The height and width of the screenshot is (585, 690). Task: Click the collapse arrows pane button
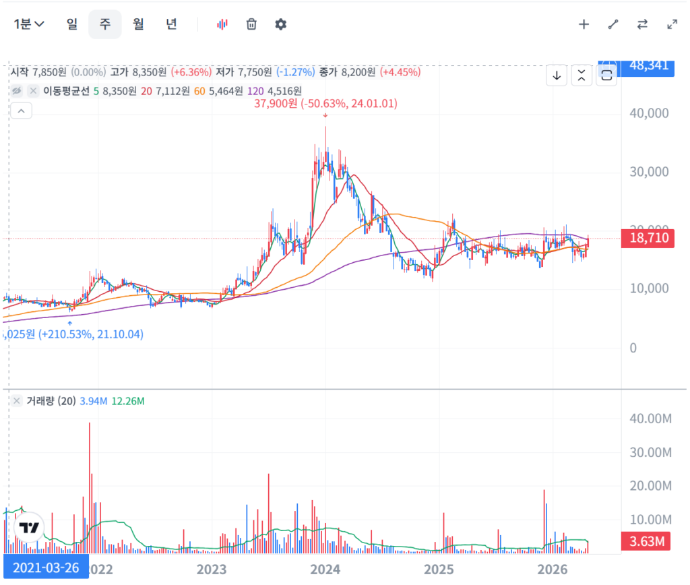pos(582,75)
